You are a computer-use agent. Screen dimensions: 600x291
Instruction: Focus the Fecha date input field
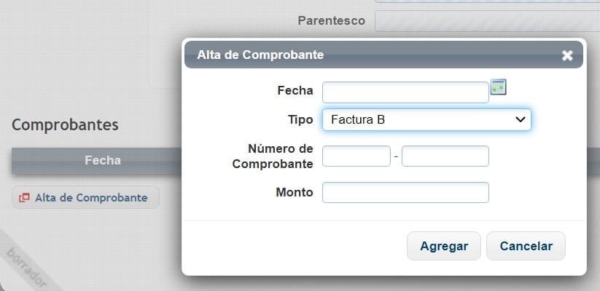tap(405, 92)
